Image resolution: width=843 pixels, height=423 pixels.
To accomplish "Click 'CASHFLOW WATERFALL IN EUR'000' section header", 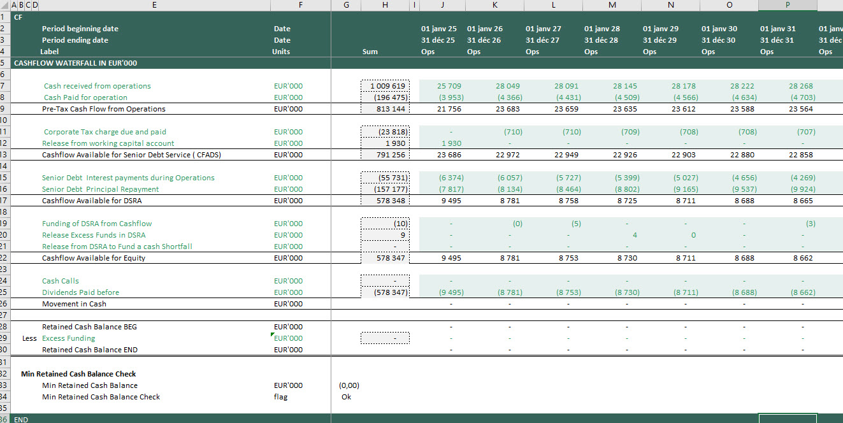I will pos(75,63).
